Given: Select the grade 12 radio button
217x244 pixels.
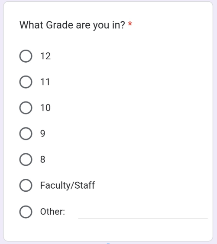Looking at the screenshot, I should click(x=26, y=56).
